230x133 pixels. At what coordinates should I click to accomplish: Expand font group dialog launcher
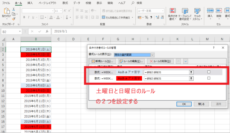pos(72,25)
